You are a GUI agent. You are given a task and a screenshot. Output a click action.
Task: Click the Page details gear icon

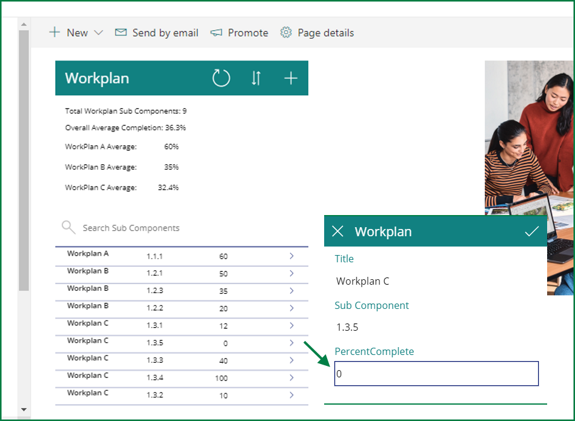coord(285,33)
